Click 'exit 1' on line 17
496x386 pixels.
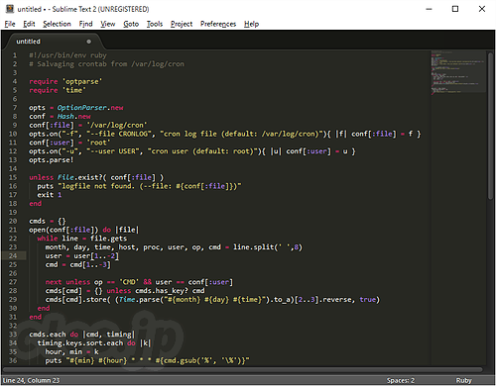tap(50, 195)
